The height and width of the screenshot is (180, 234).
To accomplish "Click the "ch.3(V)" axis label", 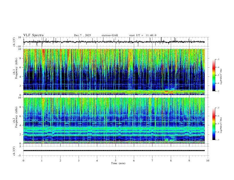I will 14,151.
